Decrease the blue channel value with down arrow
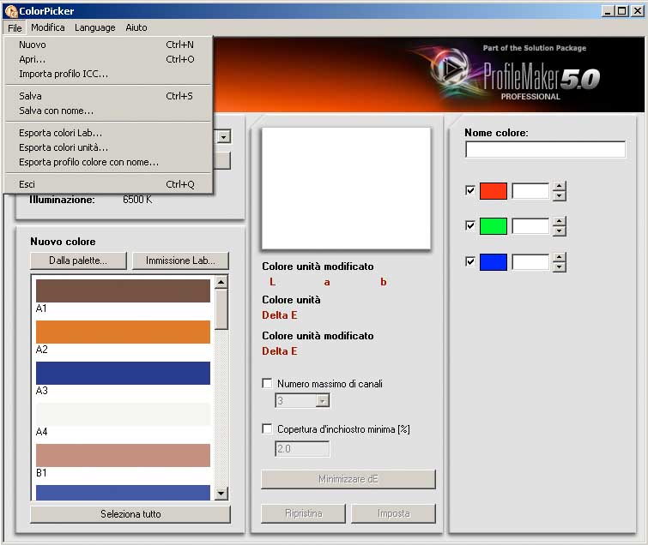Screen dimensions: 648x545 click(559, 267)
